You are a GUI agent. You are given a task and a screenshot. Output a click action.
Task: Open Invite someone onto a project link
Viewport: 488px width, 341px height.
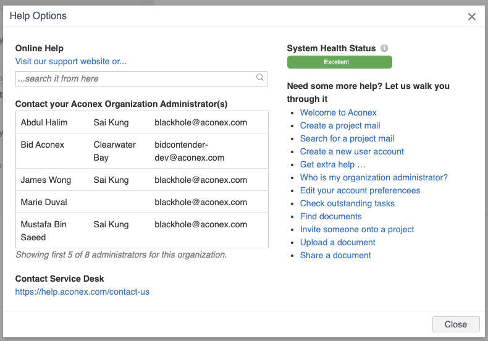356,230
